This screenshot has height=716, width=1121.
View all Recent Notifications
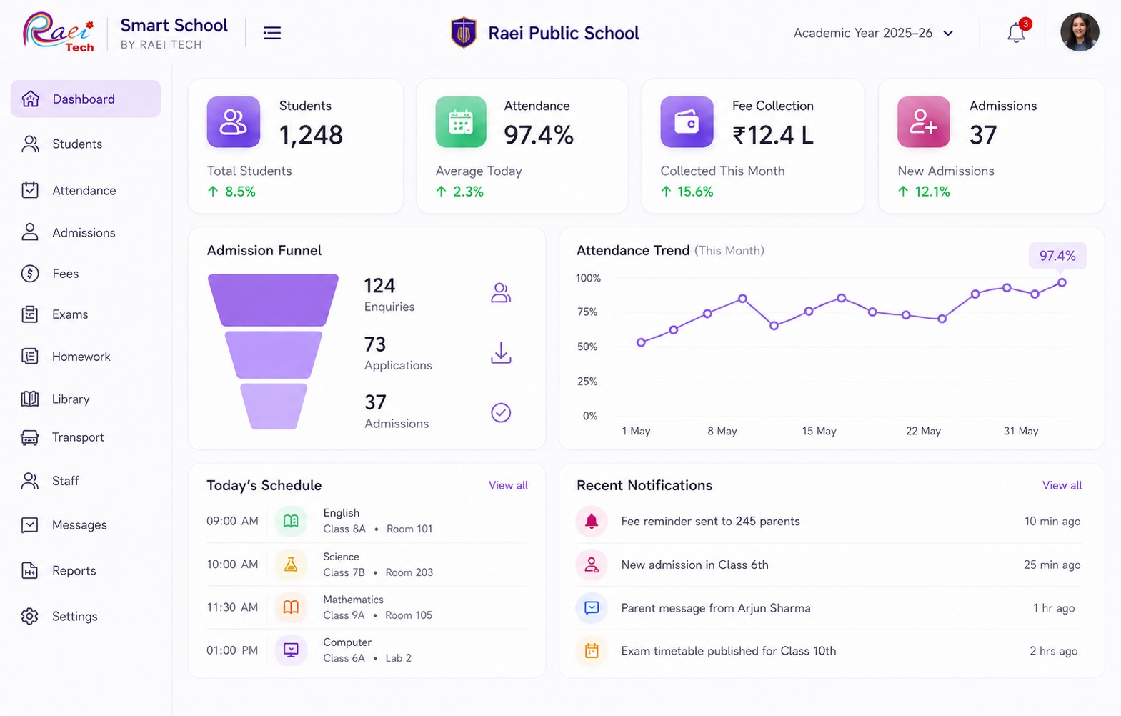(x=1062, y=485)
